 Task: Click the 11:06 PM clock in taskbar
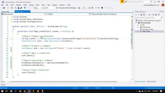155,91
